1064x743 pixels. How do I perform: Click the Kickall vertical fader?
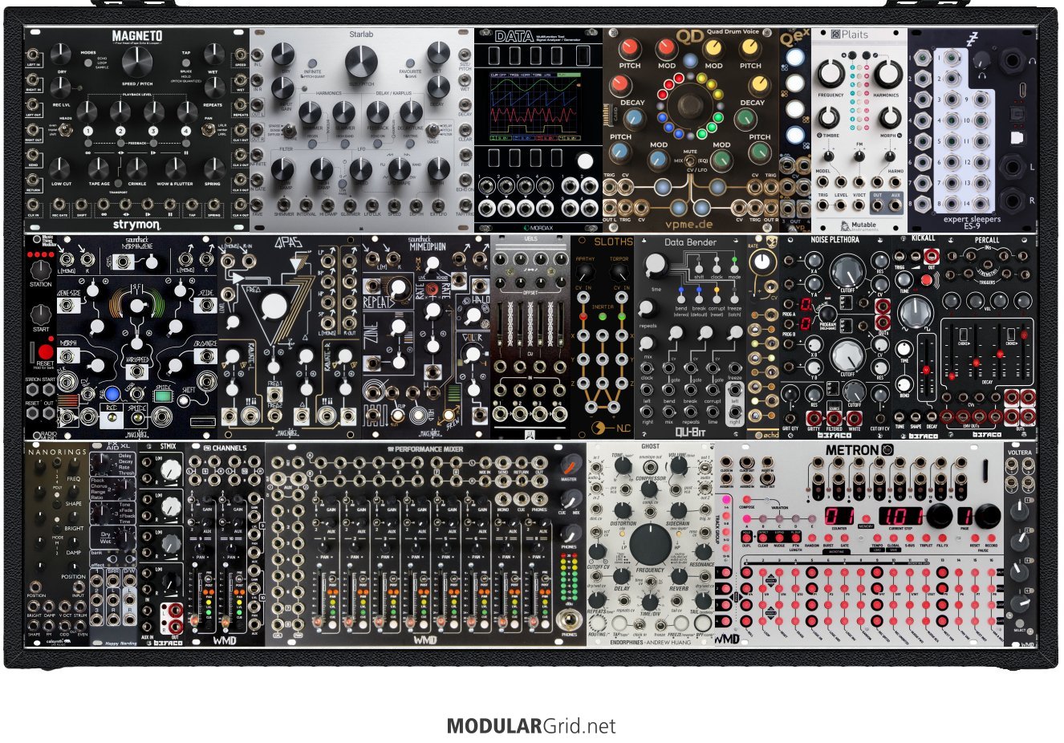926,369
